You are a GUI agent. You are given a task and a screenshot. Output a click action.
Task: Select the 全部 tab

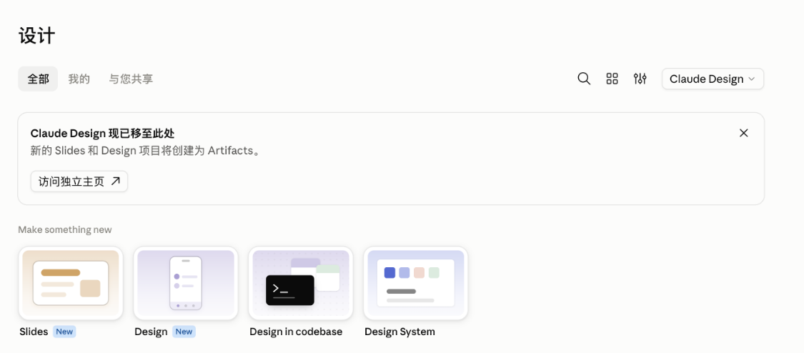38,79
